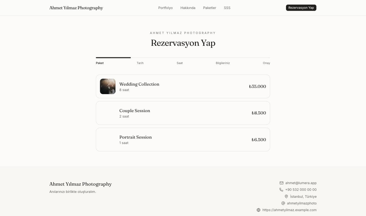Image resolution: width=366 pixels, height=216 pixels.
Task: Click the Ahmet Yılmaz Photography header logo
Action: click(76, 8)
